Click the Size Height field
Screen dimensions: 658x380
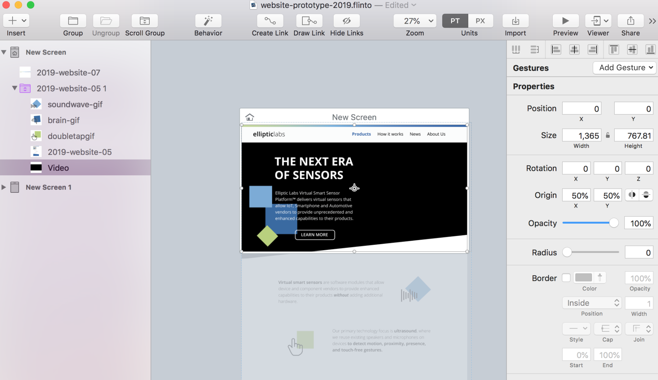point(634,136)
